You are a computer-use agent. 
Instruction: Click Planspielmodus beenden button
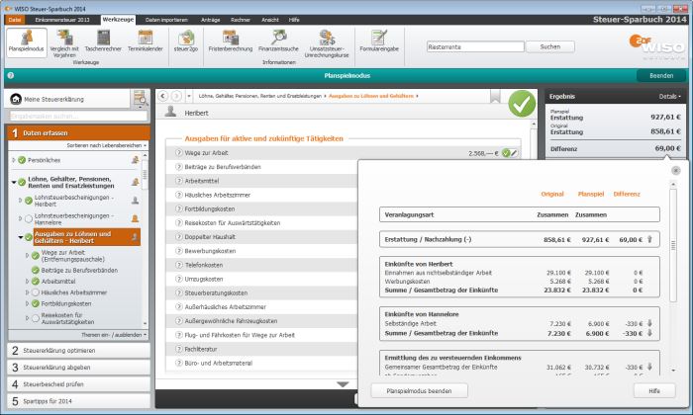419,390
